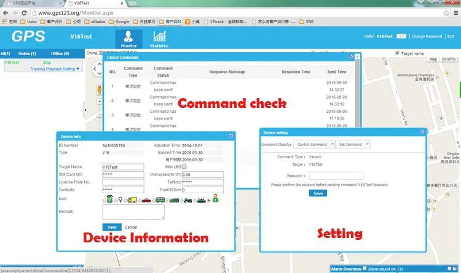The image size is (461, 273).
Task: Click the Check Command vertical scrollbar
Action: (357, 91)
